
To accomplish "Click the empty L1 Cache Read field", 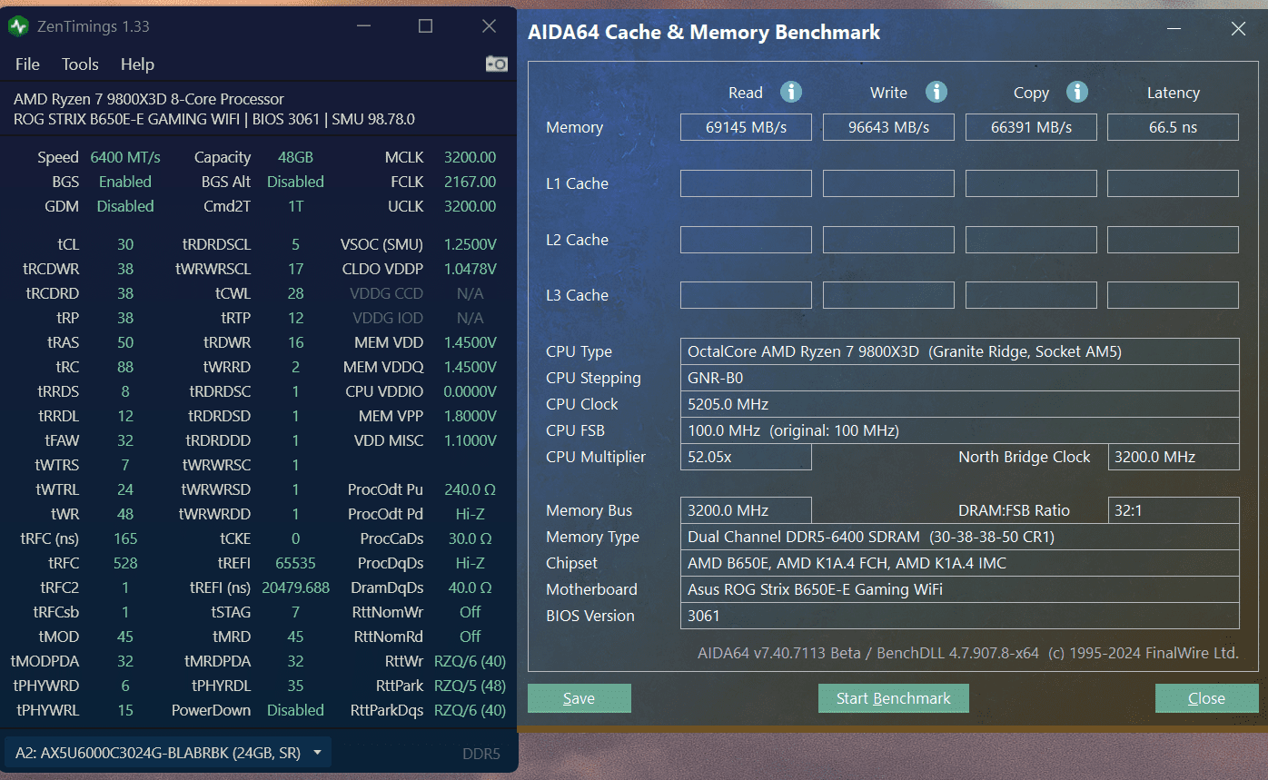I will (746, 183).
